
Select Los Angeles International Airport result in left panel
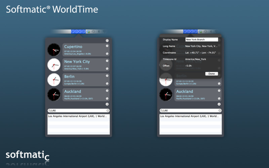pos(79,116)
